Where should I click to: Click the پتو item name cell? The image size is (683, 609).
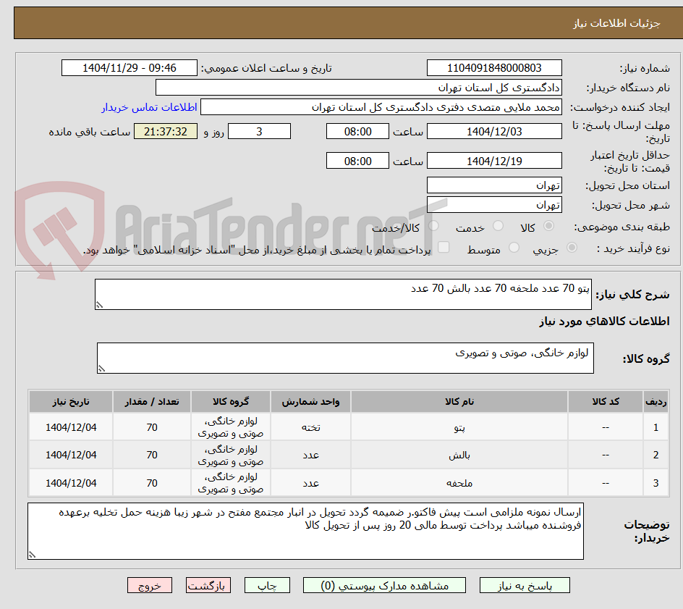coord(459,427)
